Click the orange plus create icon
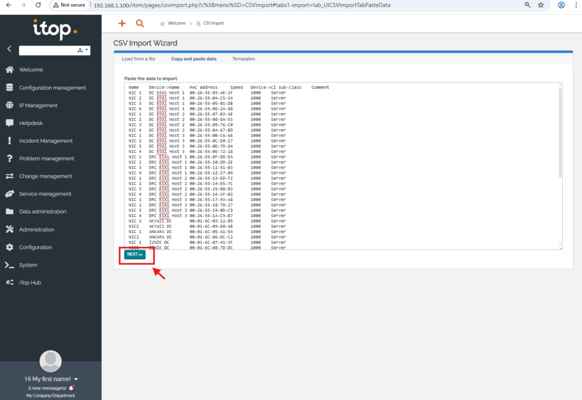The width and height of the screenshot is (582, 400). [121, 23]
